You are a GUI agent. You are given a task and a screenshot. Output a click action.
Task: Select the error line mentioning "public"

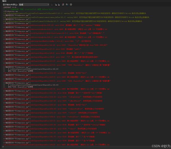click(42, 49)
